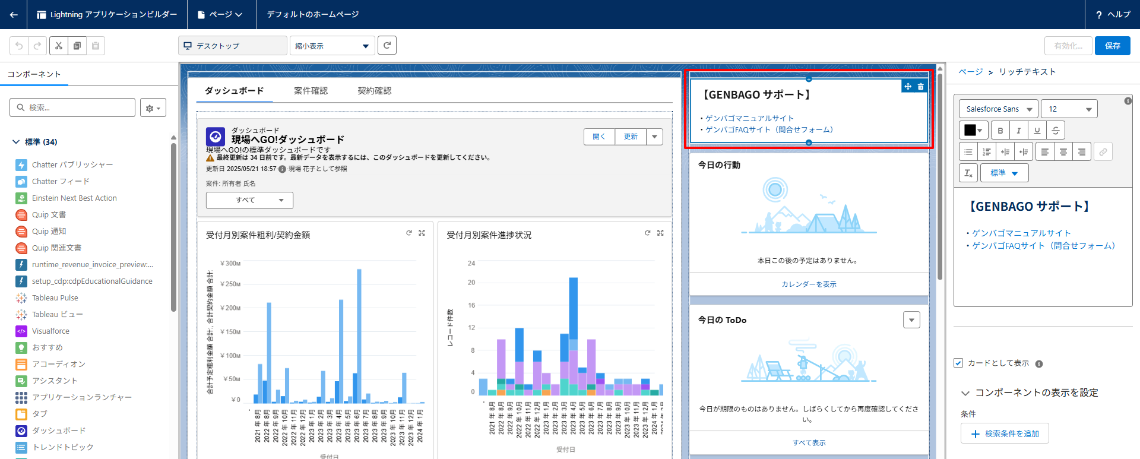Decrease text indent
Viewport: 1140px width, 459px height.
tap(1024, 152)
